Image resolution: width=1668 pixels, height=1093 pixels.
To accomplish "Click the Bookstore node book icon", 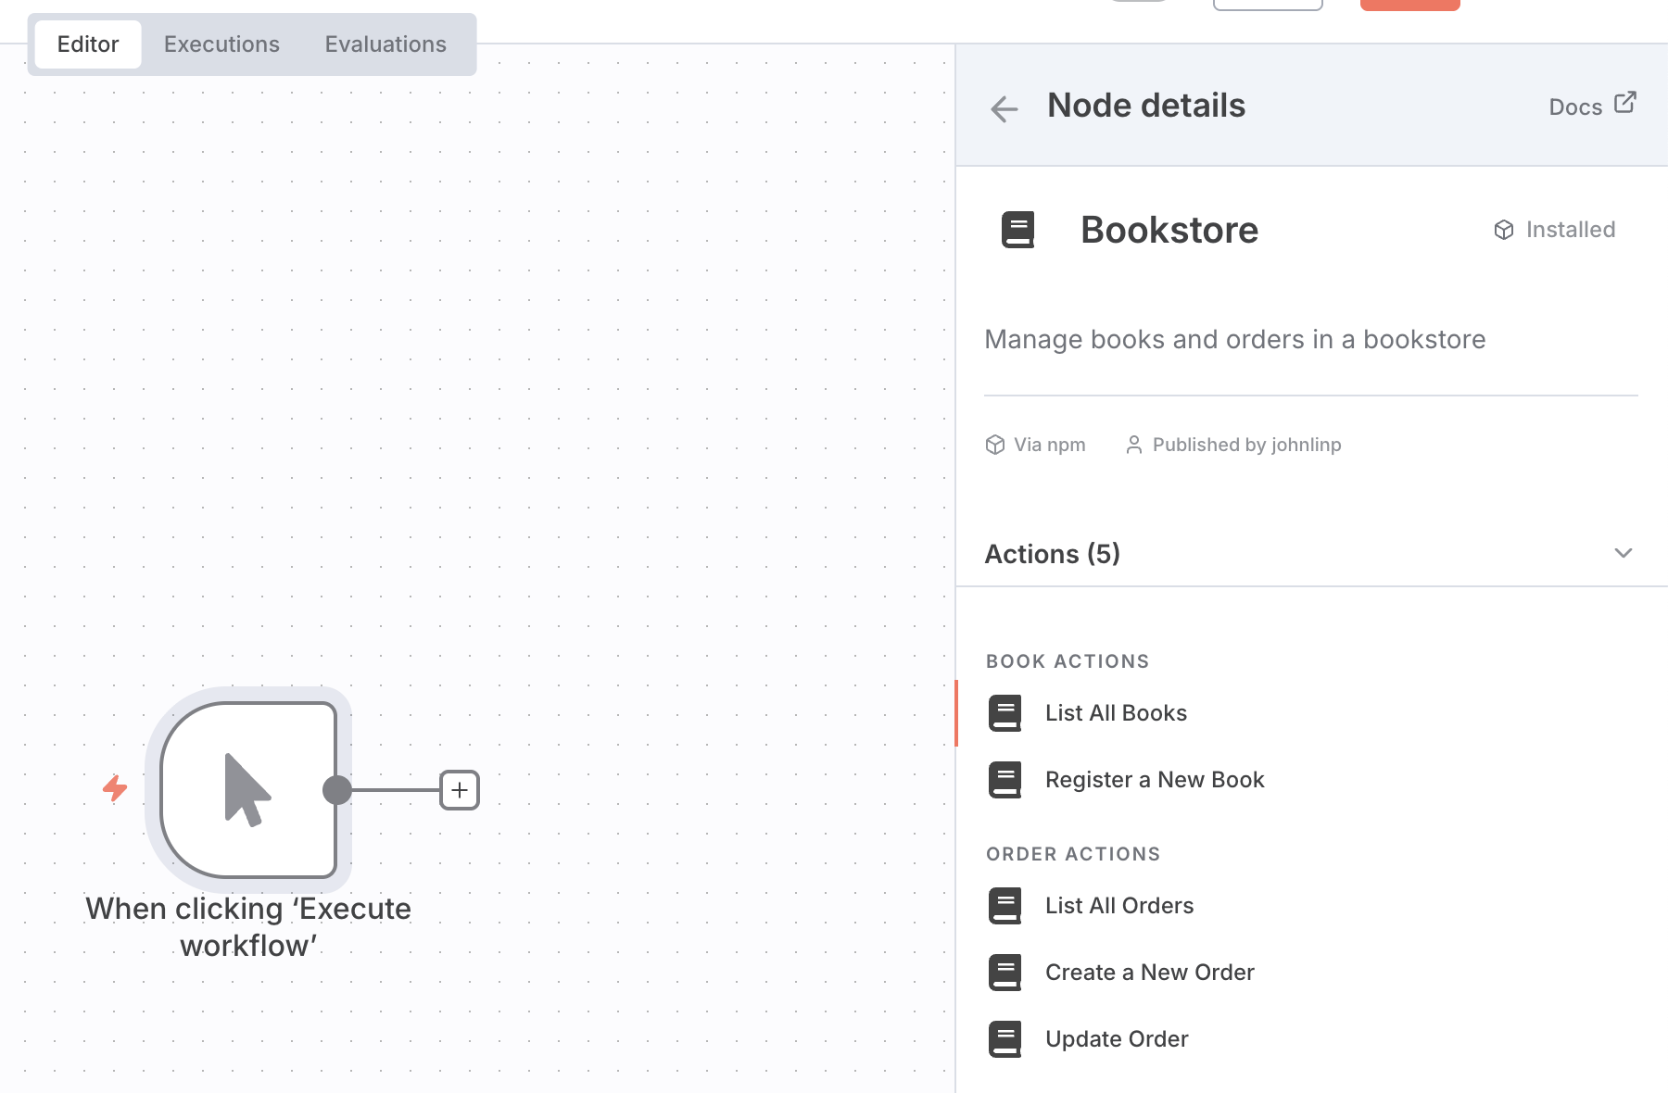I will [x=1017, y=230].
